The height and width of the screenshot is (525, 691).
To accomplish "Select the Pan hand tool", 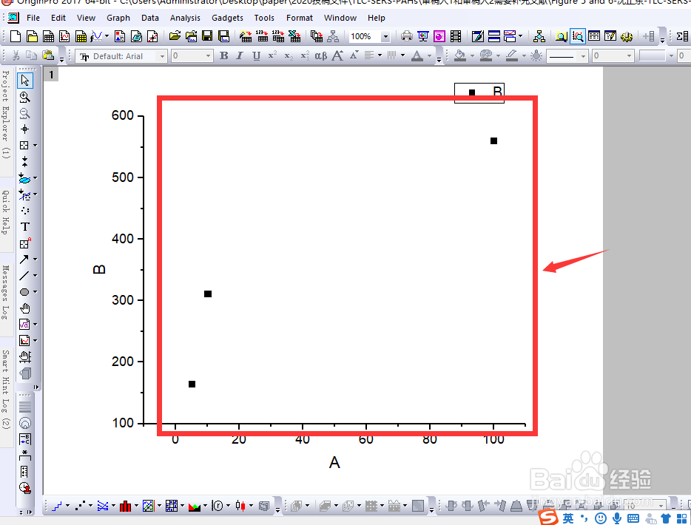I will click(24, 308).
